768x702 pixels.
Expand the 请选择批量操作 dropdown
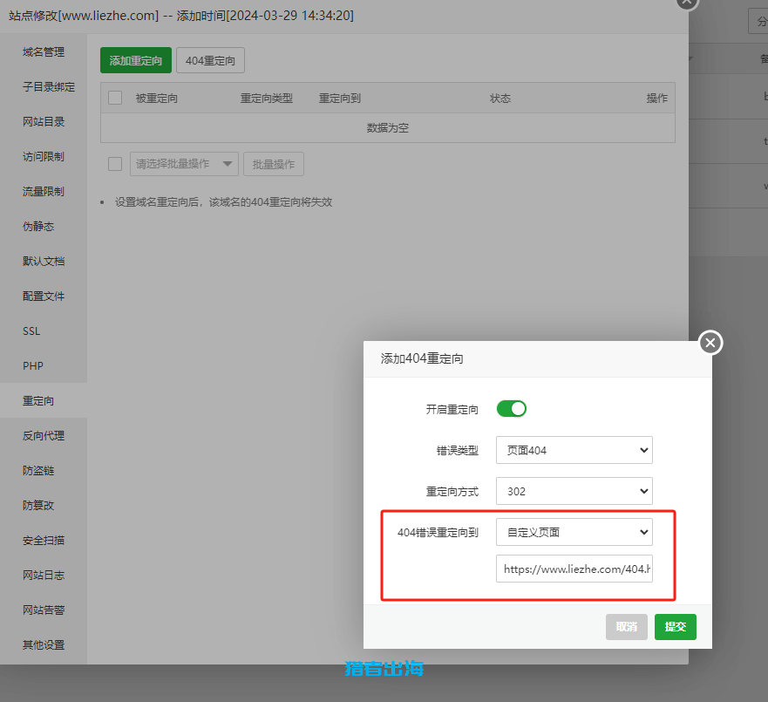click(x=183, y=163)
